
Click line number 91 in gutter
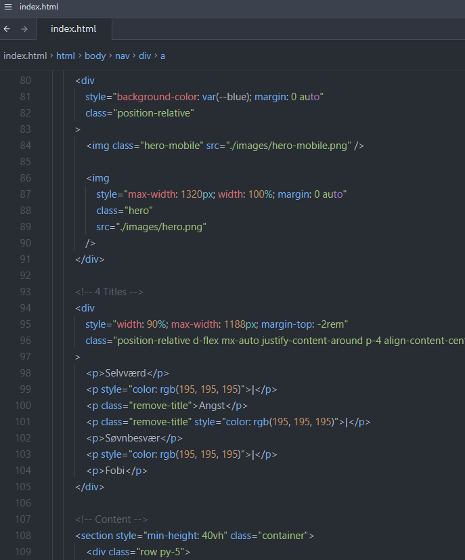click(x=25, y=259)
